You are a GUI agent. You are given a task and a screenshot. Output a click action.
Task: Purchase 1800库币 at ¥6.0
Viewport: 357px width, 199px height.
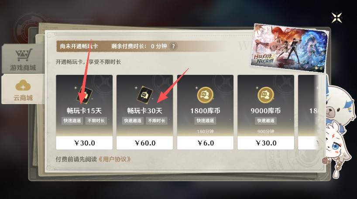[x=206, y=143]
